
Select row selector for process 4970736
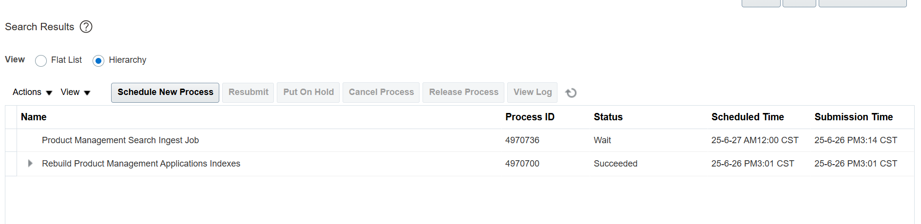[11, 140]
